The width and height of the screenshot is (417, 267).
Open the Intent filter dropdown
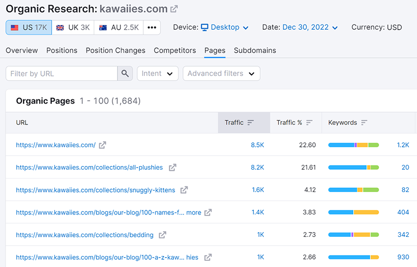(x=157, y=73)
